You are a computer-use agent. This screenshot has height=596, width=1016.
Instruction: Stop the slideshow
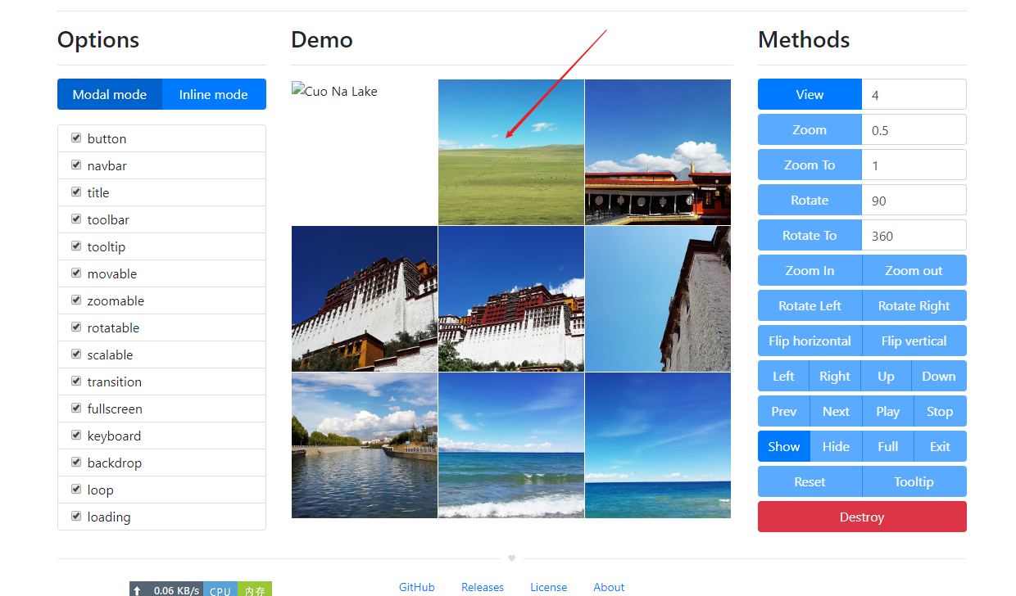[940, 411]
